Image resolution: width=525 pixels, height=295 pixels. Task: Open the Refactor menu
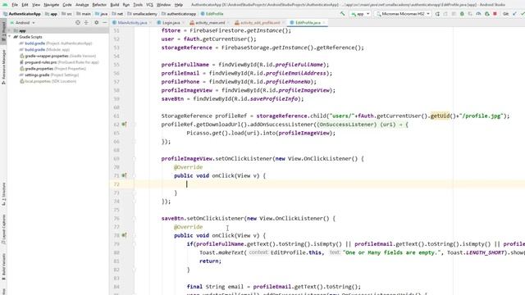click(99, 5)
